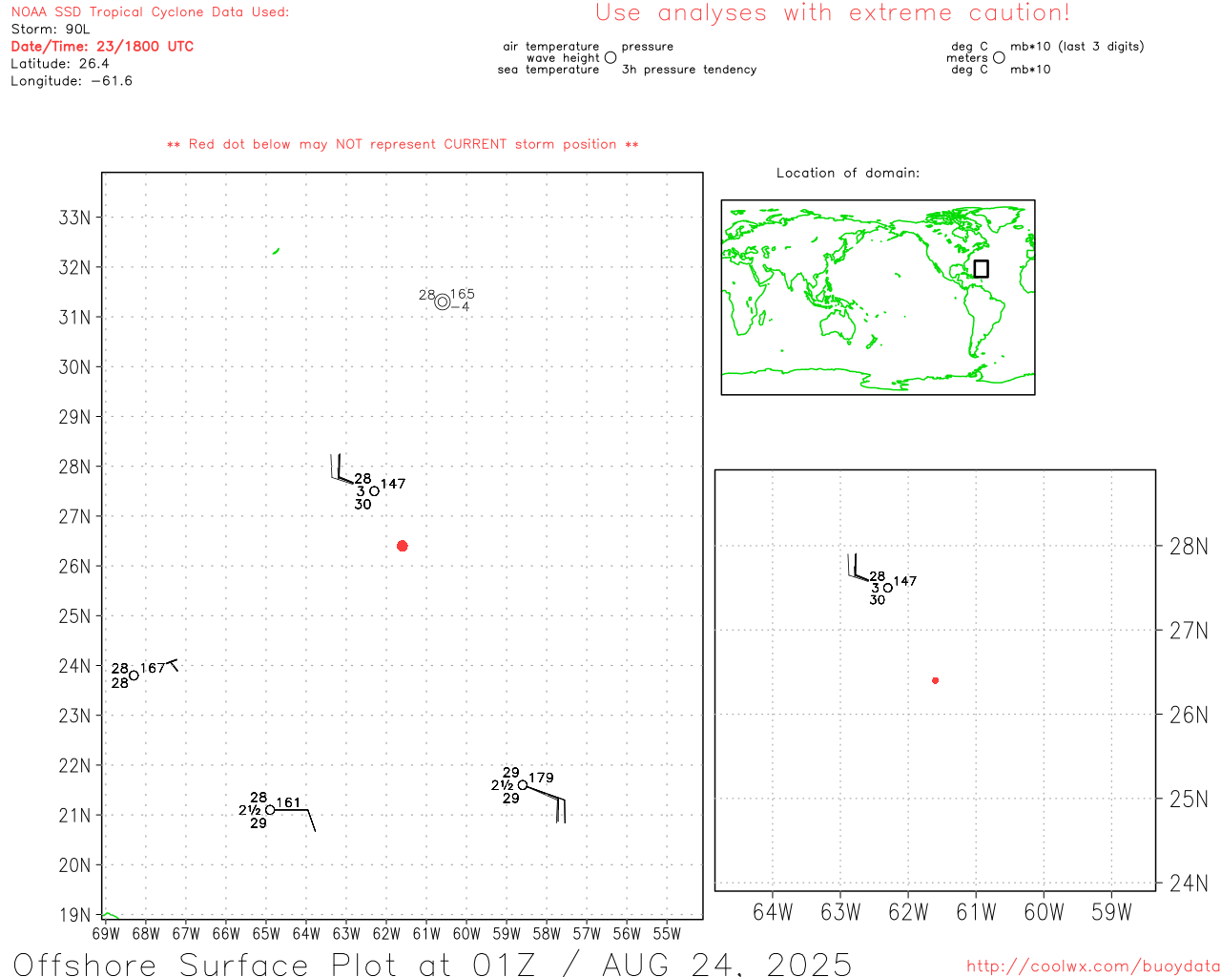
Task: Click the 'Date/Time: 23/1800 UTC' text
Action: click(102, 47)
